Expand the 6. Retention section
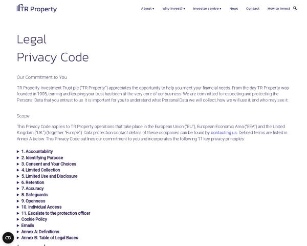Screen dimensions: 307x246 pyautogui.click(x=33, y=182)
